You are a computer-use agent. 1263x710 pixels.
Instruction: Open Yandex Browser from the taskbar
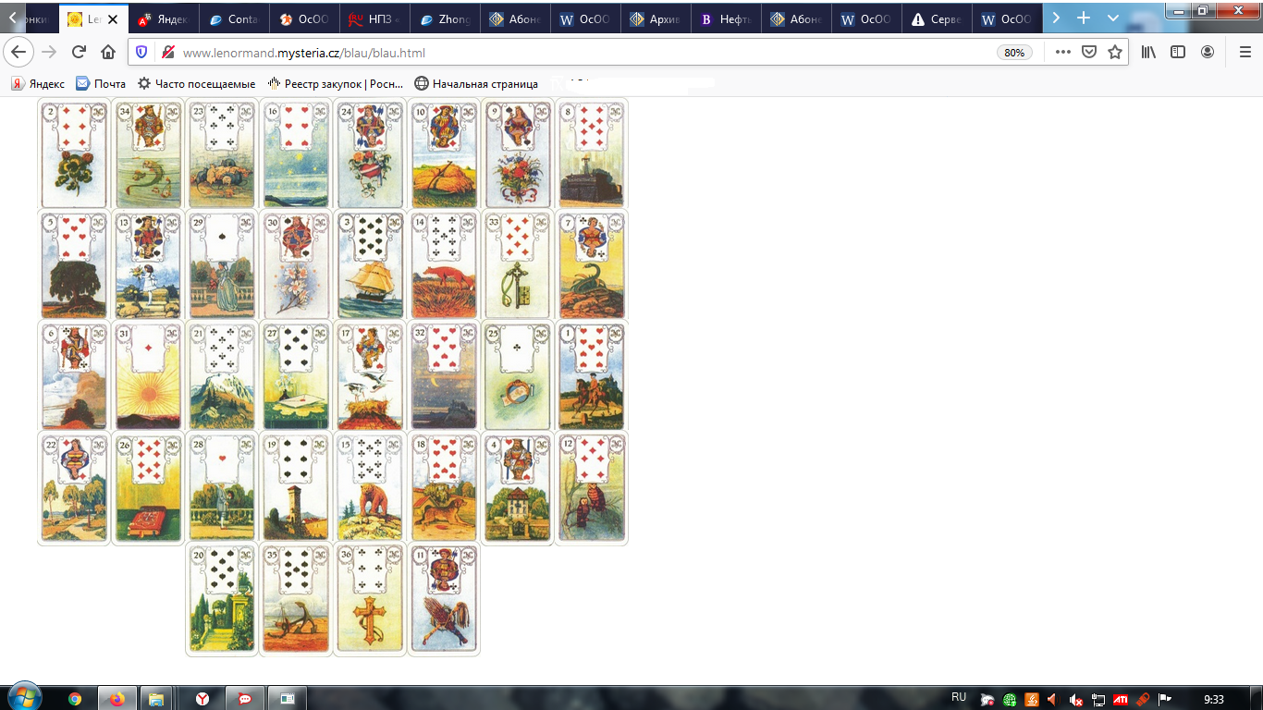(203, 699)
